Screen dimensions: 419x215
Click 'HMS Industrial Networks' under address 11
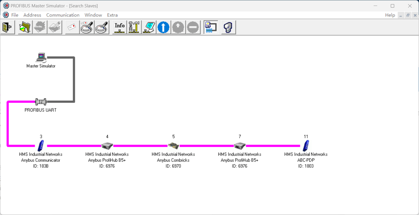click(306, 154)
